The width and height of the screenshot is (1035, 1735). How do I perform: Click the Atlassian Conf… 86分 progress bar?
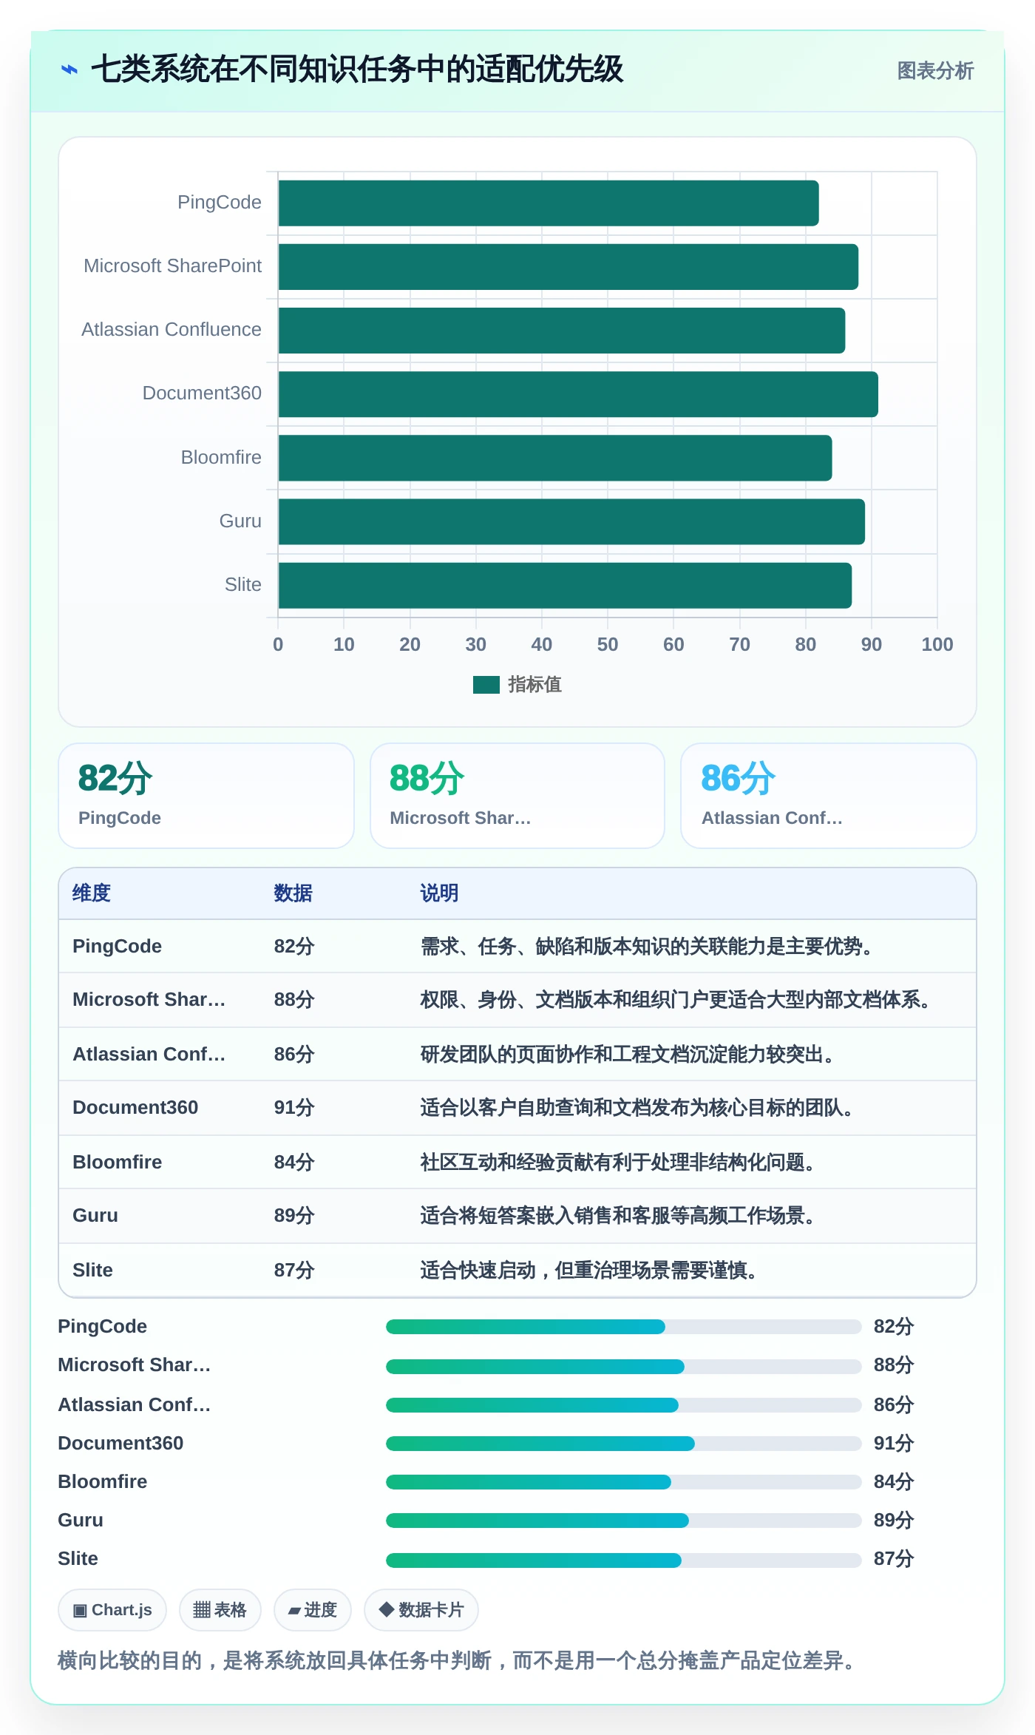point(623,1405)
